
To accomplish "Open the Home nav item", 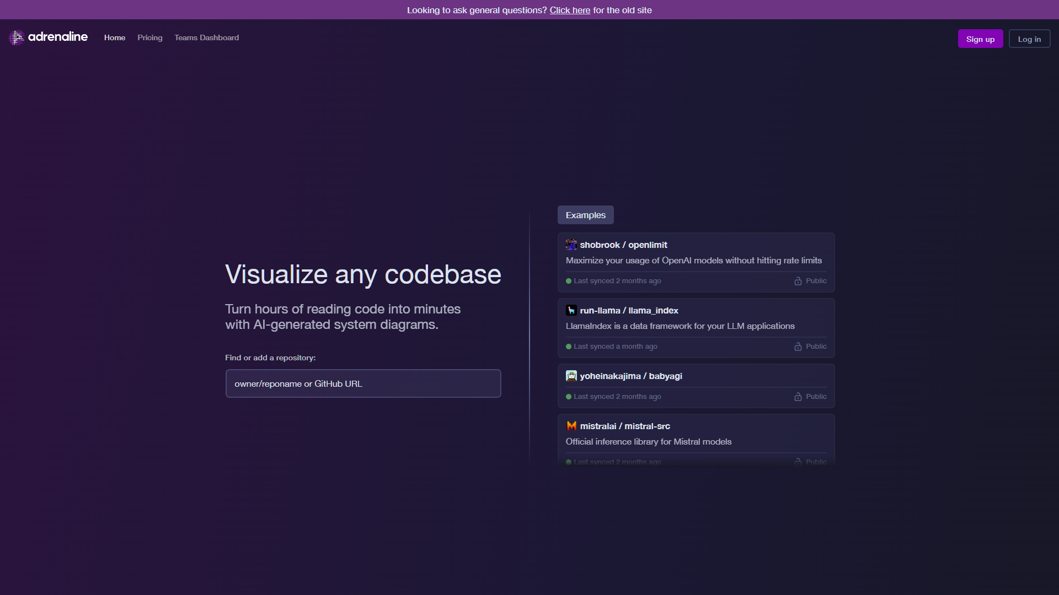I will tap(115, 37).
